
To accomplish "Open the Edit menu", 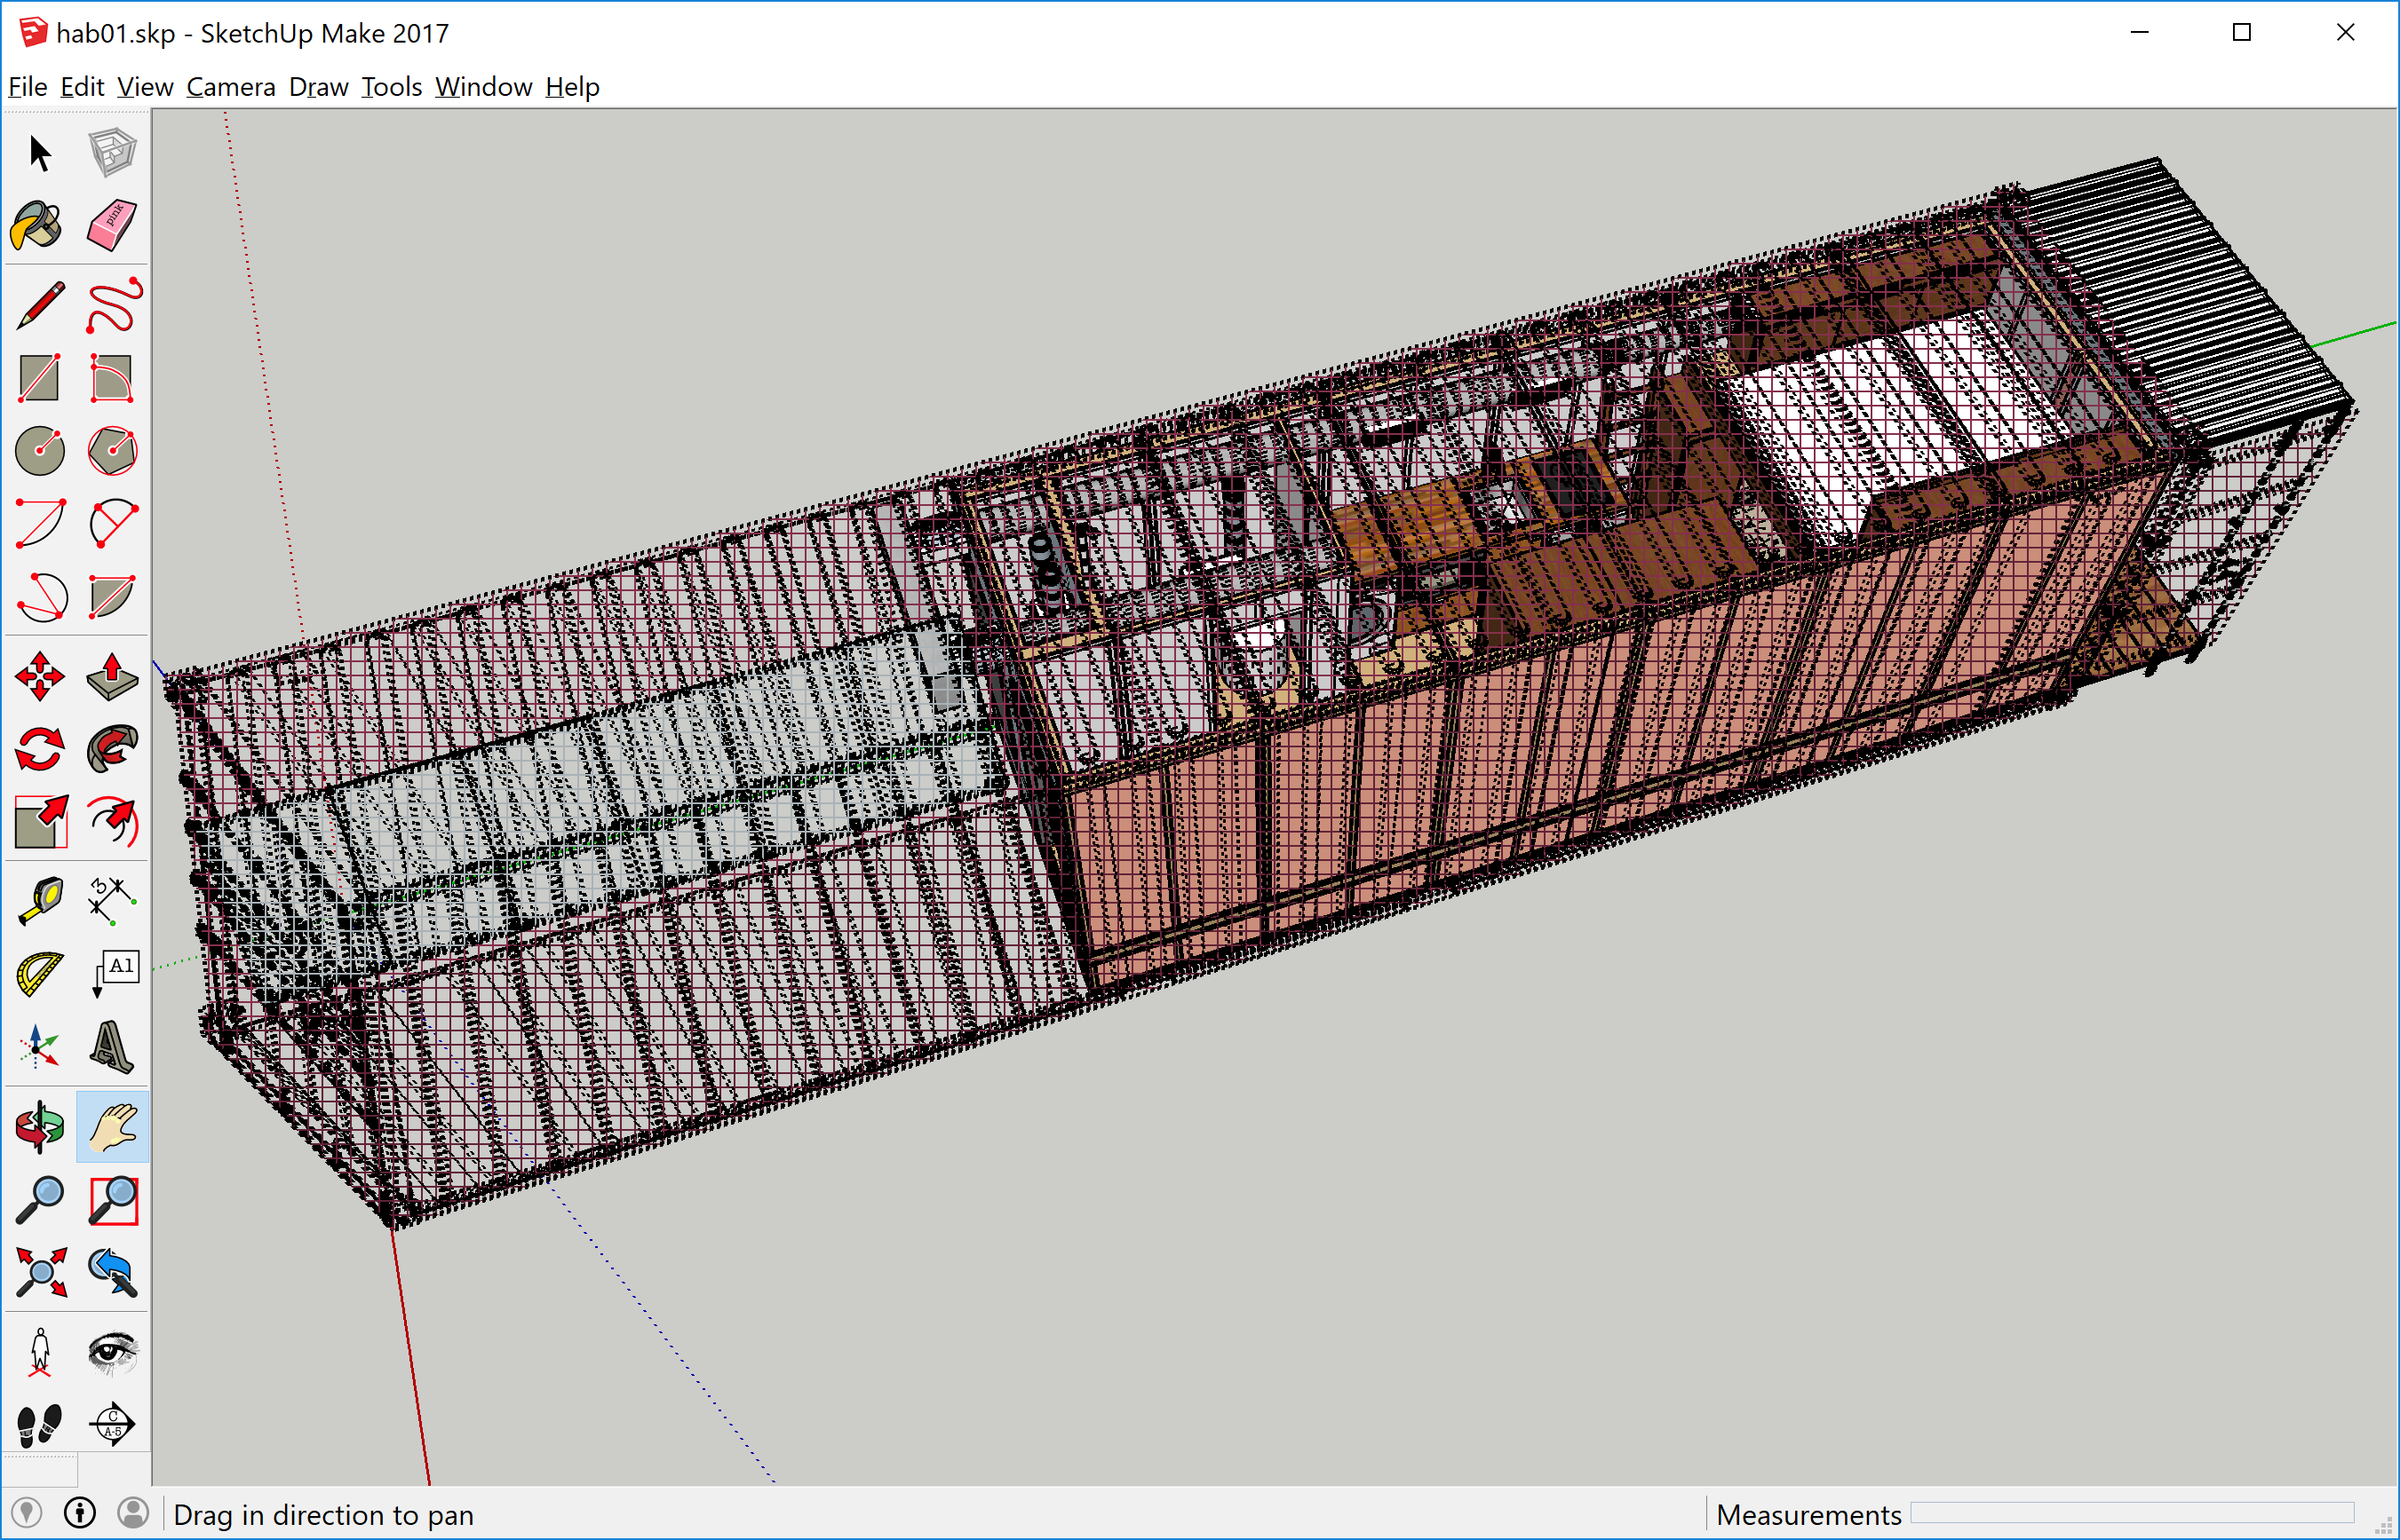I will 82,87.
